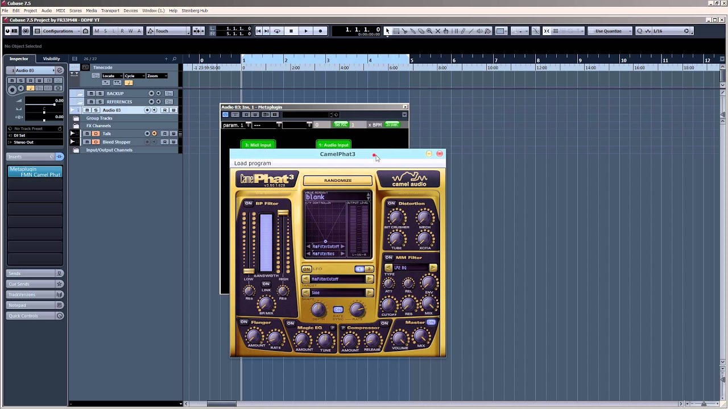Click Edit Channel Settings 'e' button
728x409 pixels.
coord(59,70)
